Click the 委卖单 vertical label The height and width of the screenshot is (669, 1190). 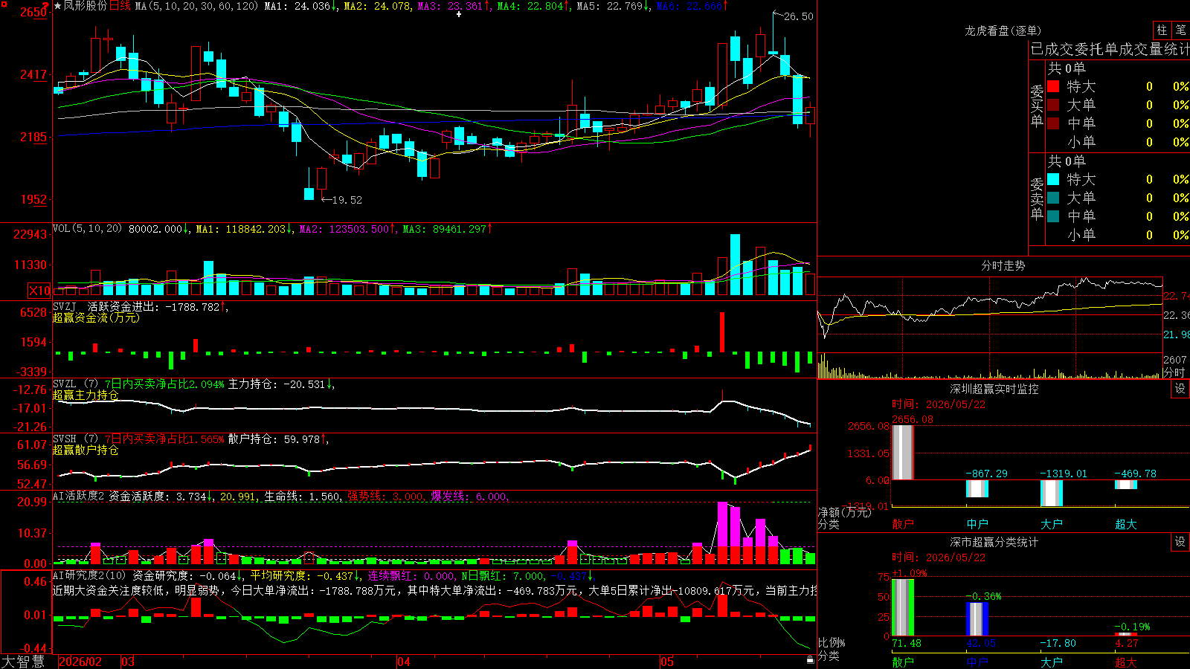coord(1037,198)
